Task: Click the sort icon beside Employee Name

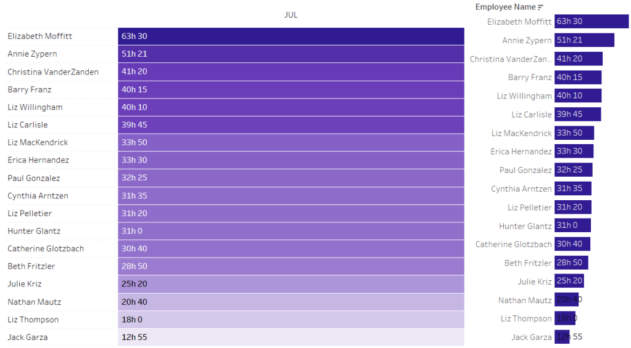Action: tap(541, 7)
